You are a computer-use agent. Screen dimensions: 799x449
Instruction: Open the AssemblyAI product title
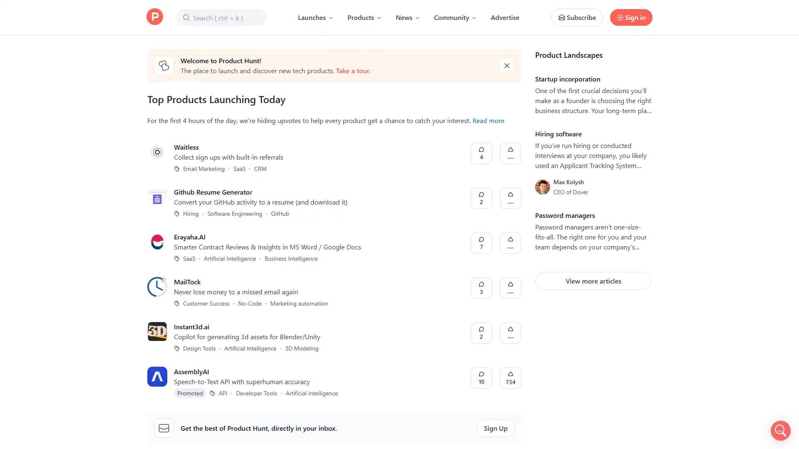pyautogui.click(x=191, y=372)
